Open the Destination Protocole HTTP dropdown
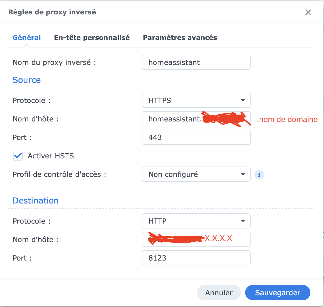The width and height of the screenshot is (324, 307). point(196,221)
